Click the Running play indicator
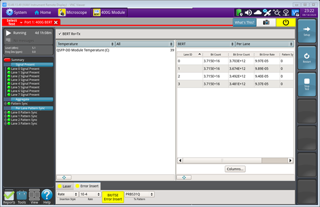Image resolution: width=320 pixels, height=207 pixels. 9,33
